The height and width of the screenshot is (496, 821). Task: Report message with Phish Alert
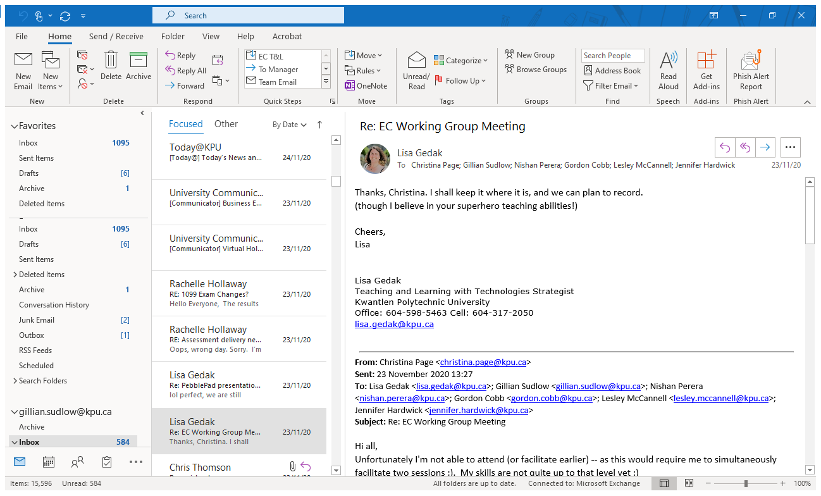point(750,70)
